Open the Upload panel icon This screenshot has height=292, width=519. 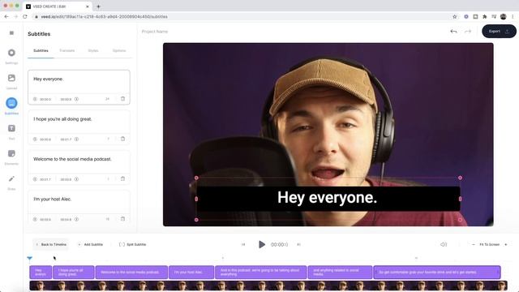coord(11,78)
